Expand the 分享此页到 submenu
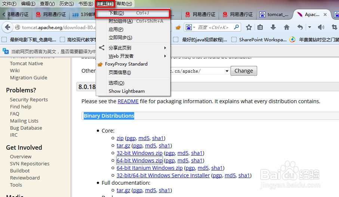The width and height of the screenshot is (339, 197). (165, 48)
